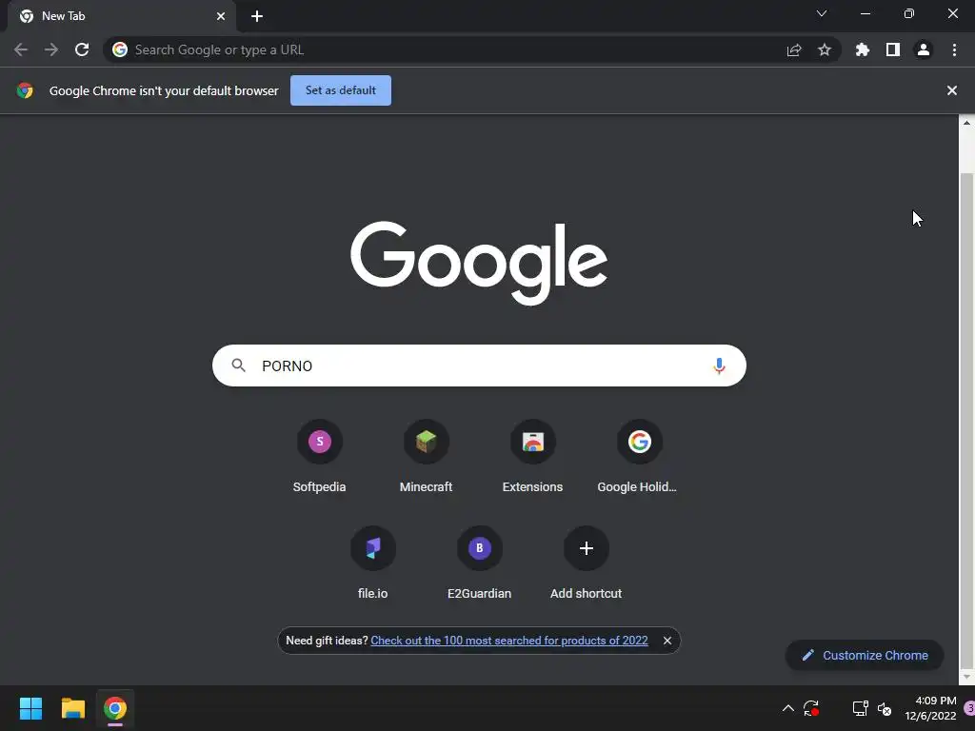
Task: Share this page via the share icon
Action: click(x=794, y=49)
